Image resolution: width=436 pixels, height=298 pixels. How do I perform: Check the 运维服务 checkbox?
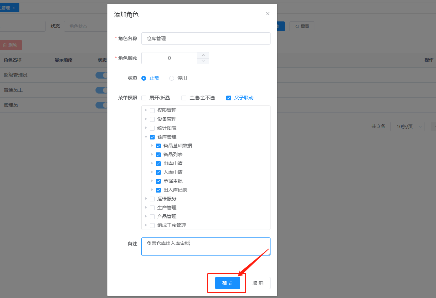[x=152, y=199]
